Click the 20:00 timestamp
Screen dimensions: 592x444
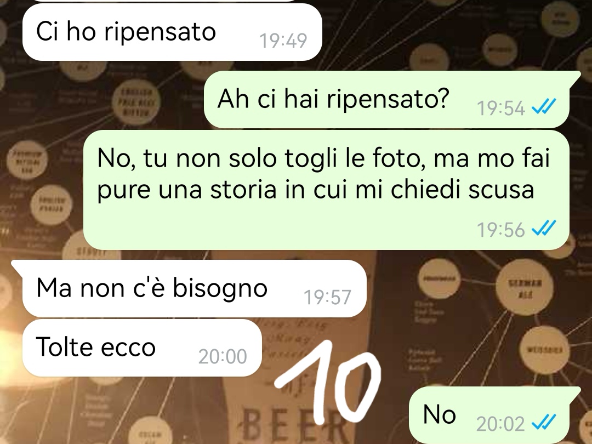223,356
